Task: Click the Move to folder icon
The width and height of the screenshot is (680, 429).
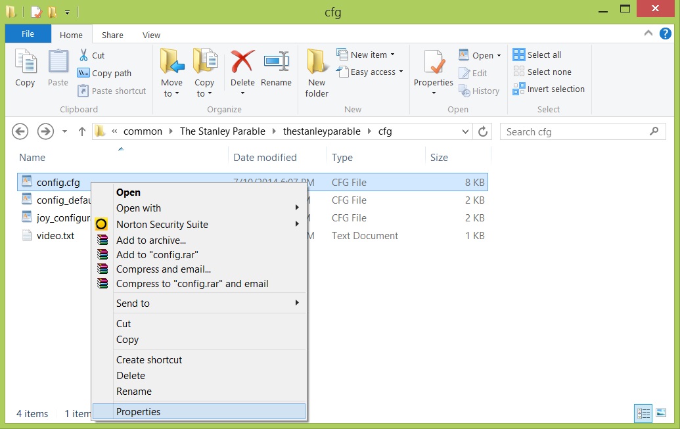Action: click(x=171, y=60)
